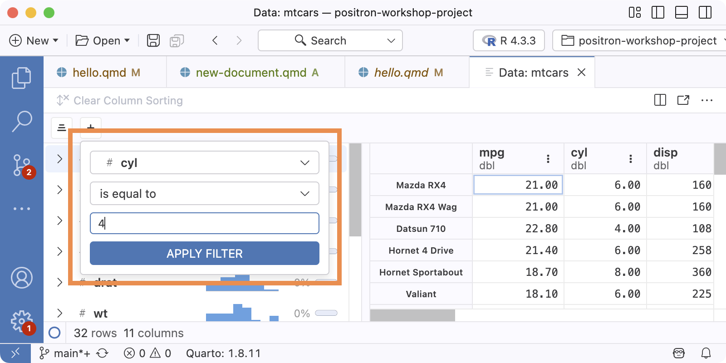Click the Save All icon
The width and height of the screenshot is (726, 363).
pos(177,41)
